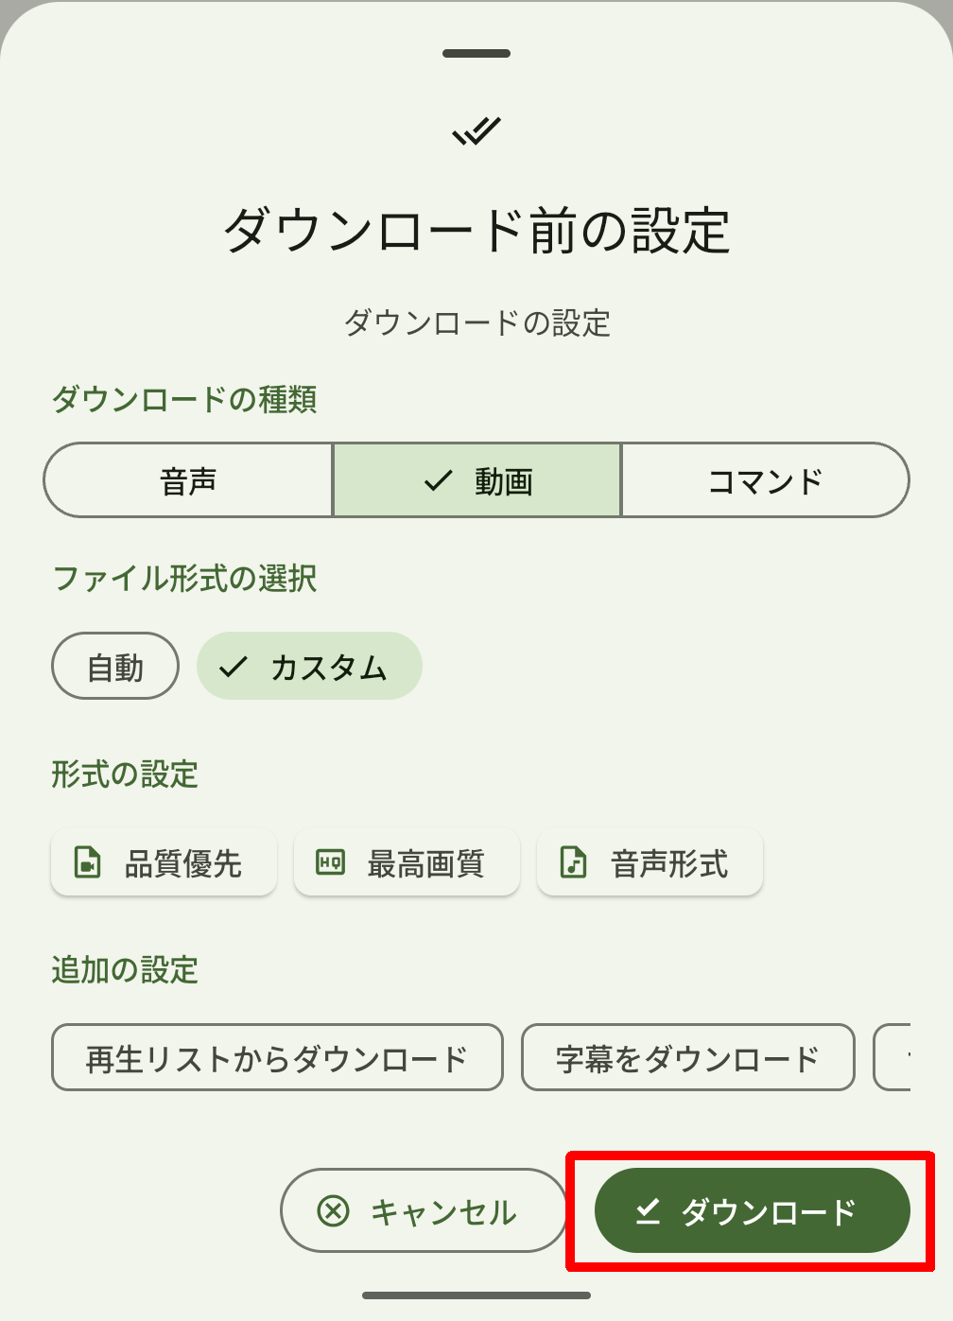This screenshot has height=1321, width=953.
Task: Click the checkmark on the カスタム chip
Action: point(233,667)
